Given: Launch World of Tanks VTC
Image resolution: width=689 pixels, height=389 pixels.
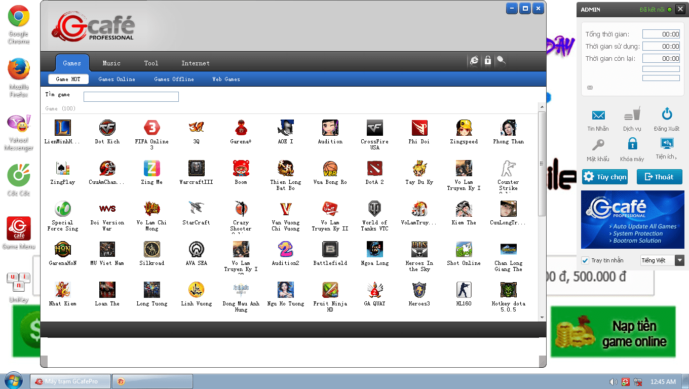Looking at the screenshot, I should pos(374,209).
